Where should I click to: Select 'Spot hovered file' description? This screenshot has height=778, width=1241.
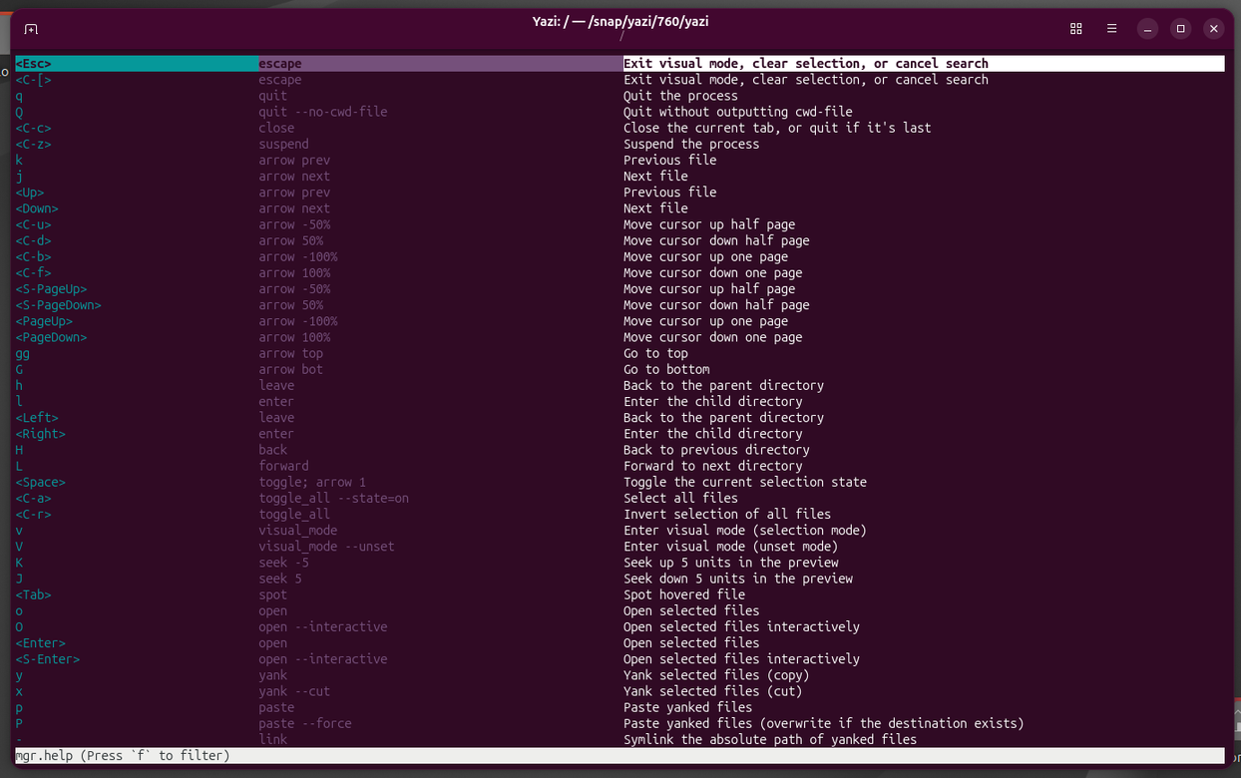coord(684,594)
